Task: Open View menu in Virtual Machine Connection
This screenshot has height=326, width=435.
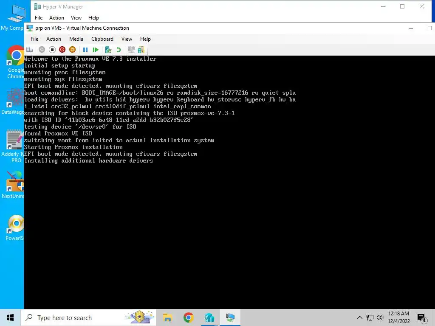Action: [127, 39]
